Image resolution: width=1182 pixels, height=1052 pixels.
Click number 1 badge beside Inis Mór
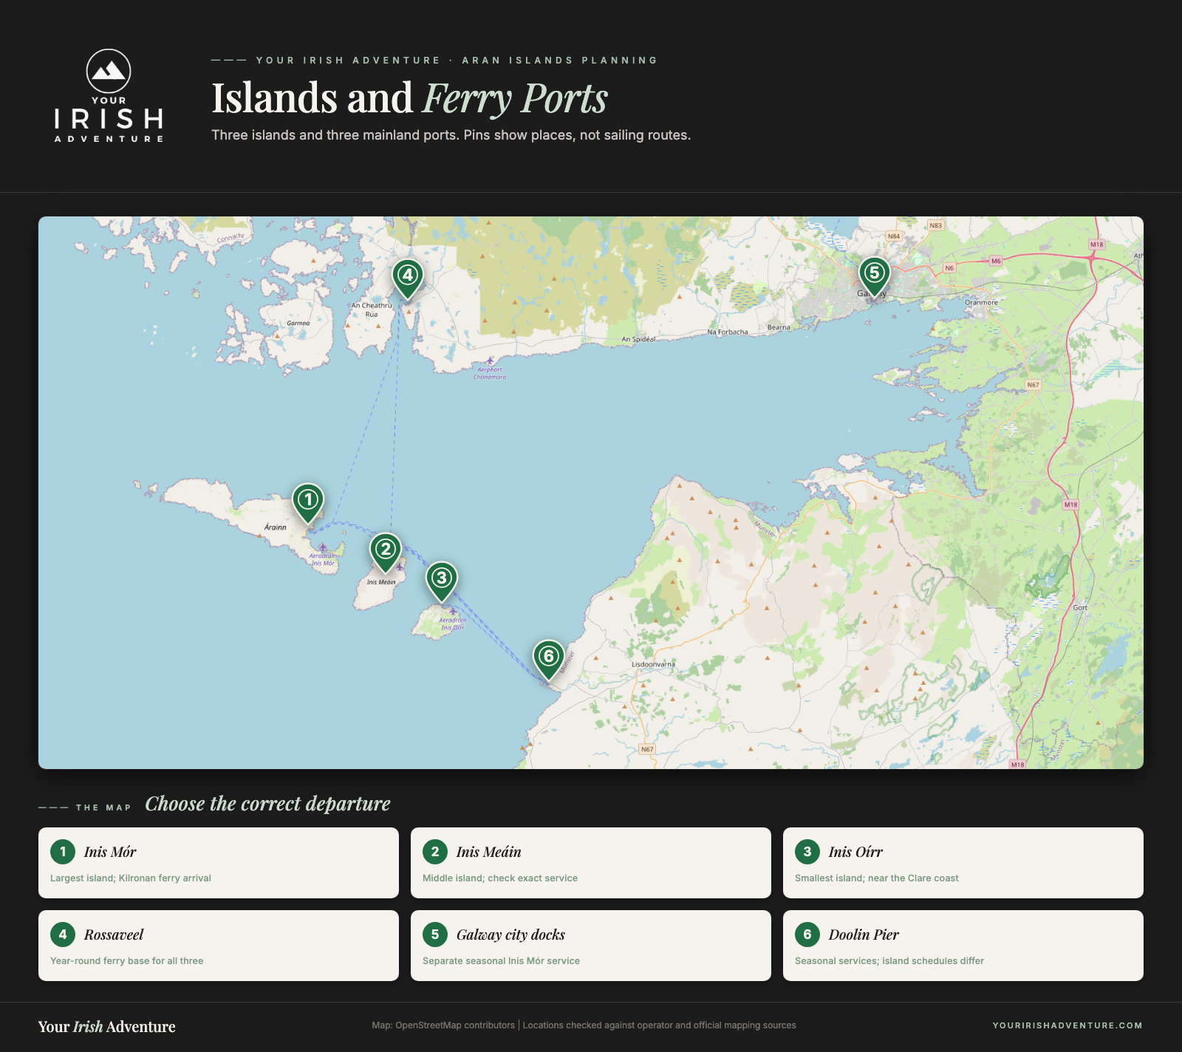pyautogui.click(x=63, y=852)
